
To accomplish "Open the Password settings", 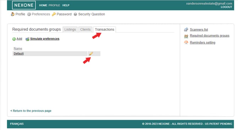I will coord(64,14).
